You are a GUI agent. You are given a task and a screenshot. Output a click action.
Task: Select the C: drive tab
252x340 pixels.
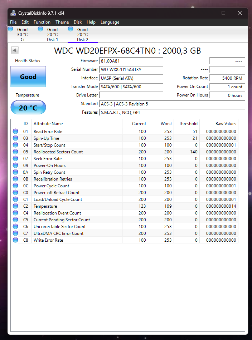22,34
